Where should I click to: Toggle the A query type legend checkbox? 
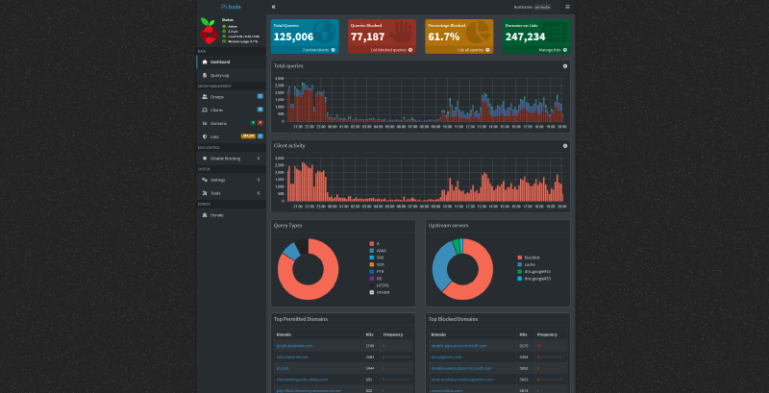(372, 243)
